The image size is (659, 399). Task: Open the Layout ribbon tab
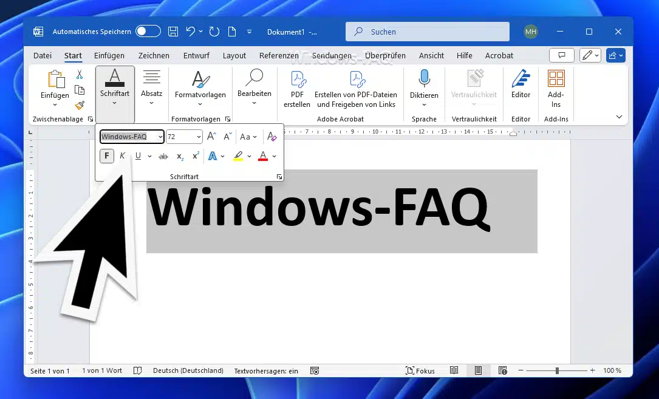(234, 55)
